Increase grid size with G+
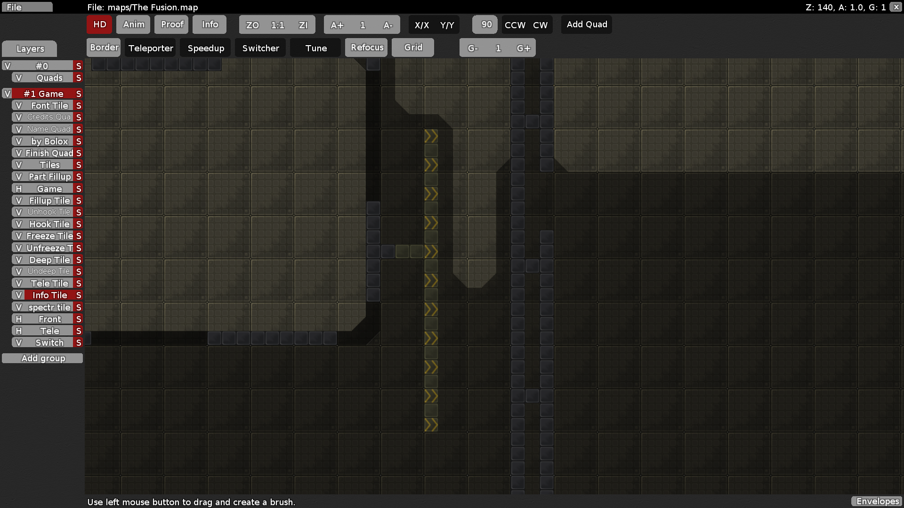This screenshot has width=904, height=508. (x=523, y=48)
